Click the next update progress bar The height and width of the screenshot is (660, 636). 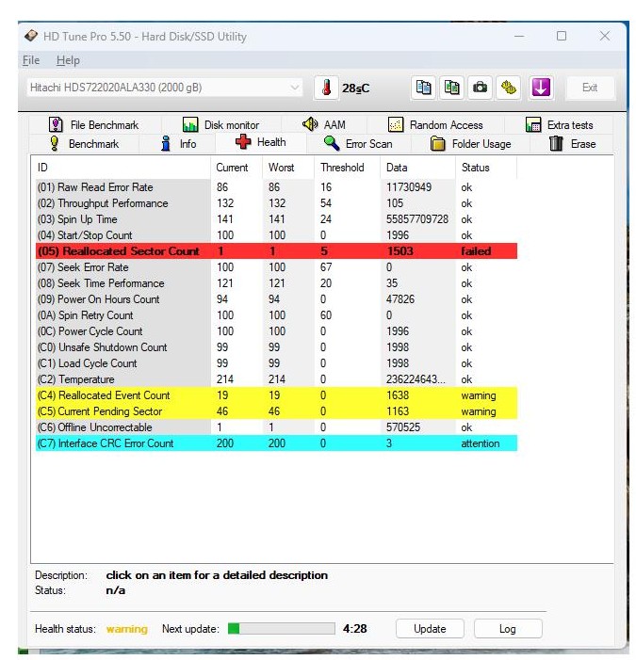(x=280, y=629)
